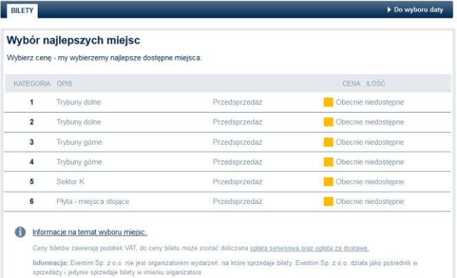The width and height of the screenshot is (457, 278).
Task: Click the bold Informacja: label
Action: [x=50, y=263]
